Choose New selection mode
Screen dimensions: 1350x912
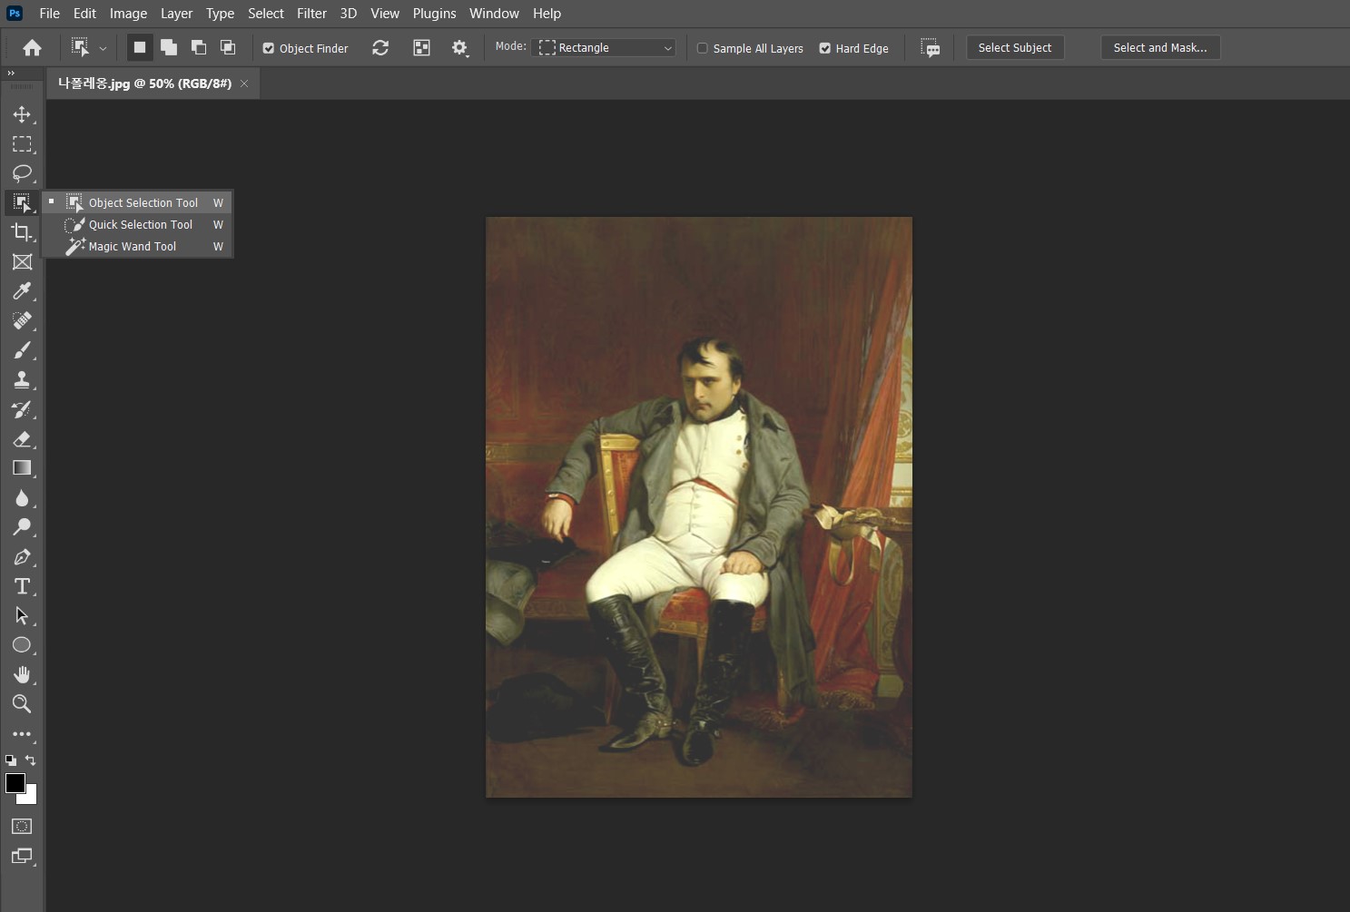click(140, 48)
